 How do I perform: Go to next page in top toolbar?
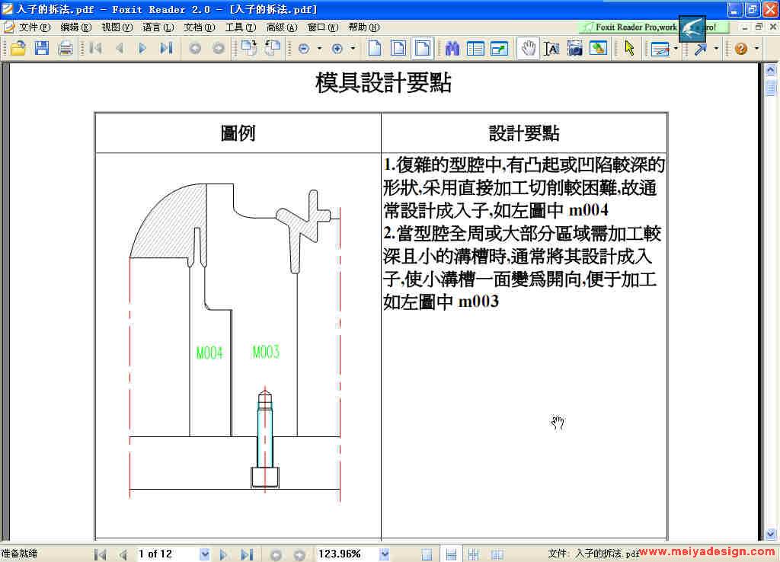pyautogui.click(x=142, y=49)
